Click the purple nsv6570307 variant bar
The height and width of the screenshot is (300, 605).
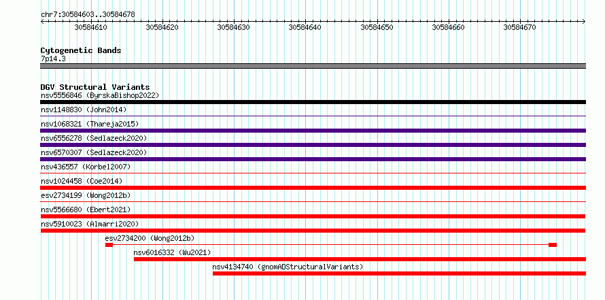coord(313,159)
